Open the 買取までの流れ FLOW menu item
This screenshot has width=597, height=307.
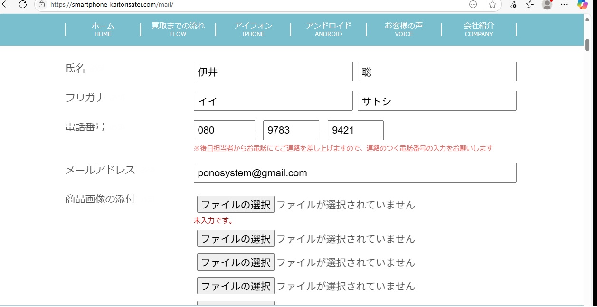(178, 29)
